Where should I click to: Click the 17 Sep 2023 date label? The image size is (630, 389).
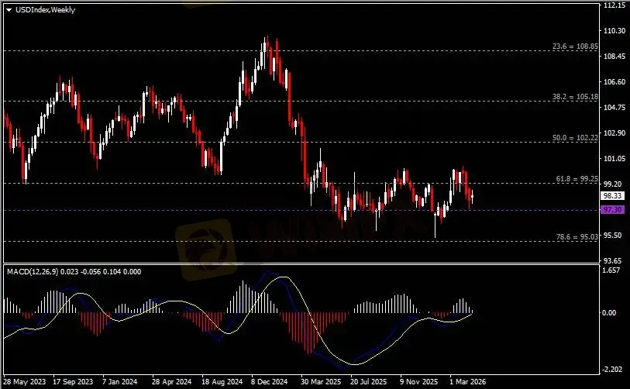(74, 382)
